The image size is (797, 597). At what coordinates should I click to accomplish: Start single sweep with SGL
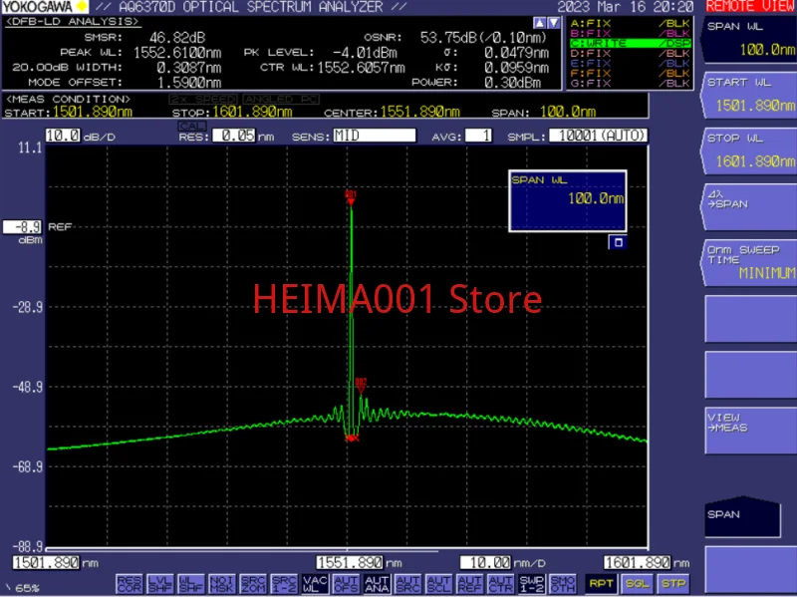coord(638,583)
